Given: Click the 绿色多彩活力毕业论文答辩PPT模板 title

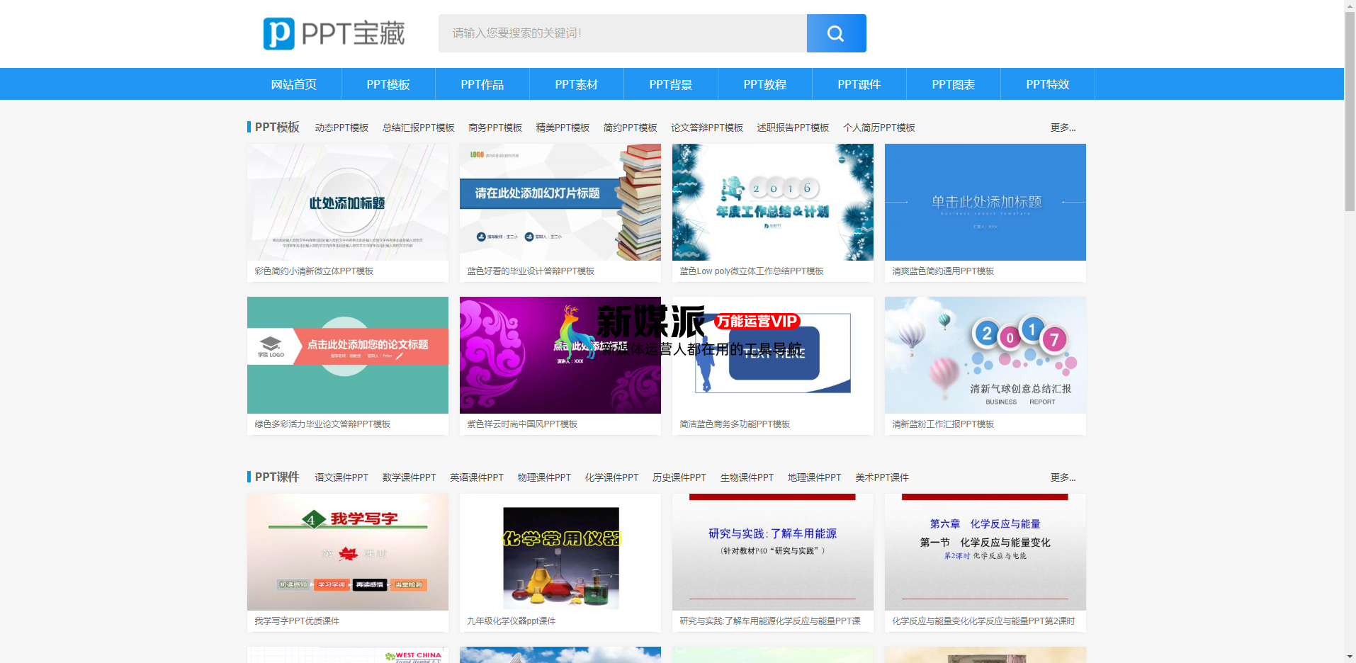Looking at the screenshot, I should (322, 424).
